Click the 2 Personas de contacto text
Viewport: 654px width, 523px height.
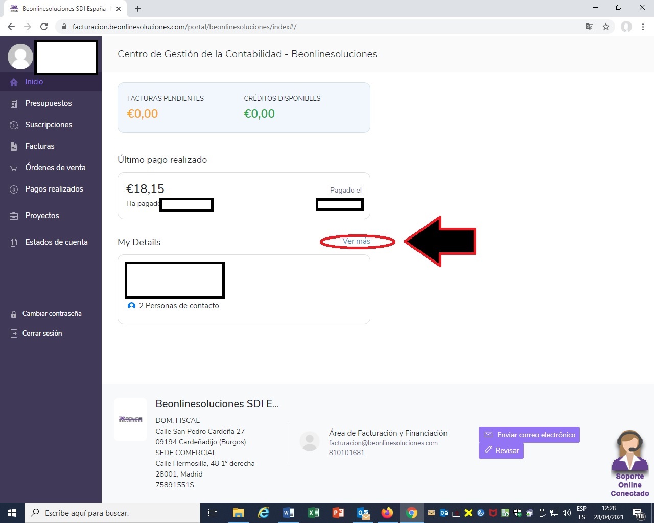pos(179,306)
